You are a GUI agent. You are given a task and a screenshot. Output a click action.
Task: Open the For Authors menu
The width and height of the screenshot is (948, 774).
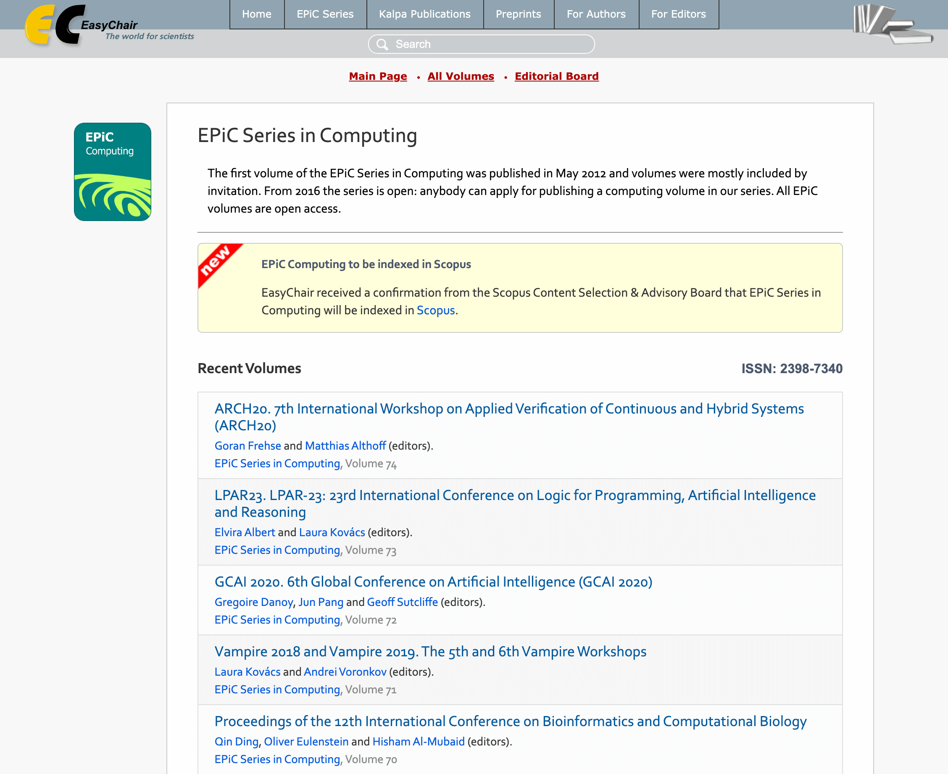596,14
